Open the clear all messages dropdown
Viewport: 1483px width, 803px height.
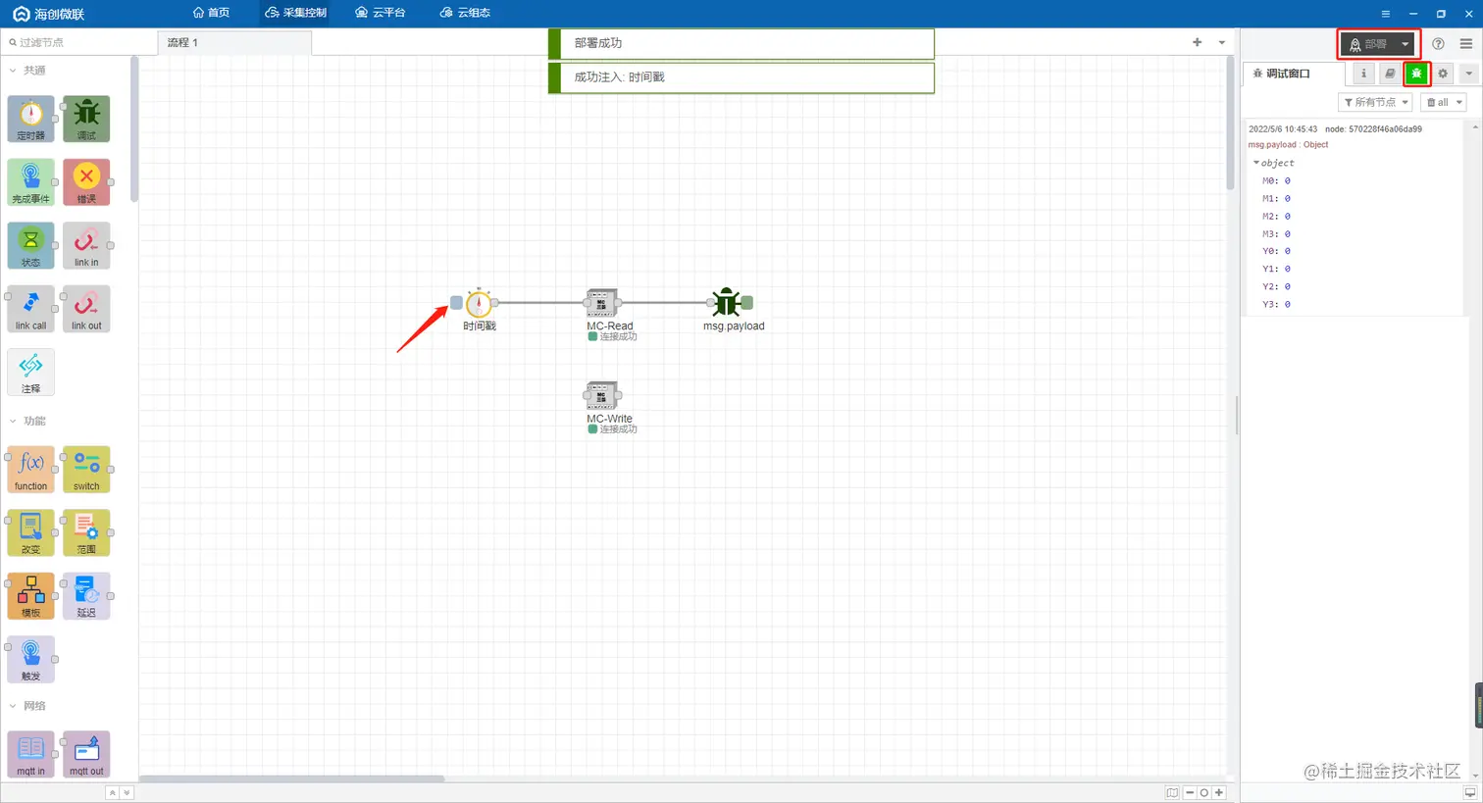click(1444, 102)
